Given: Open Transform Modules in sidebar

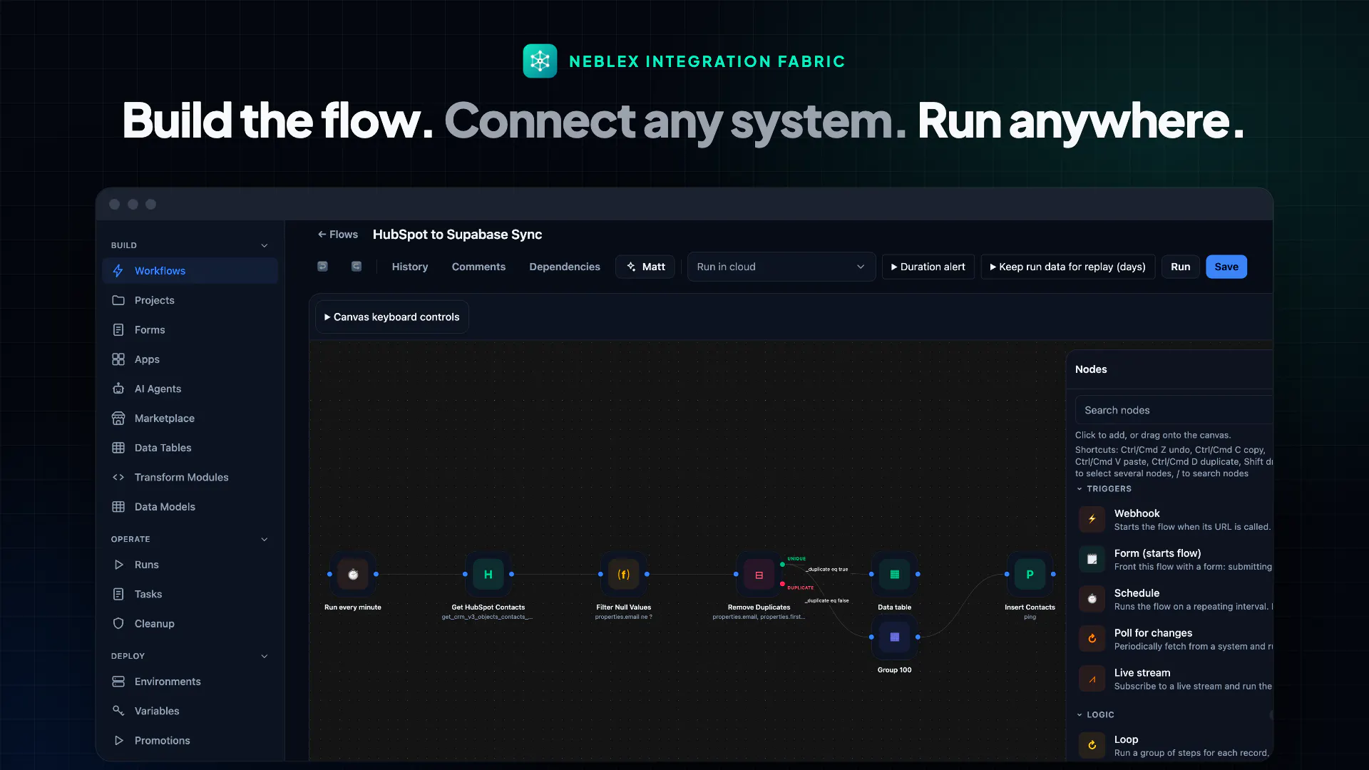Looking at the screenshot, I should pyautogui.click(x=190, y=477).
